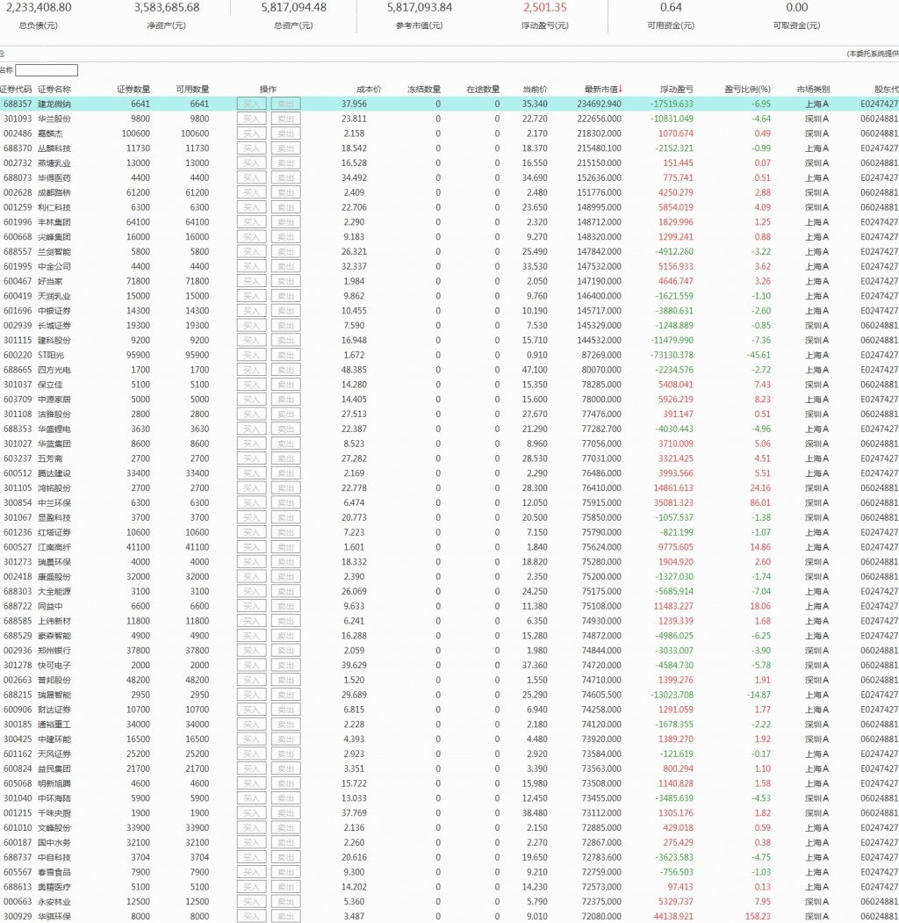
Task: Click 卖出 button for 600668 尖峰集团
Action: (286, 236)
